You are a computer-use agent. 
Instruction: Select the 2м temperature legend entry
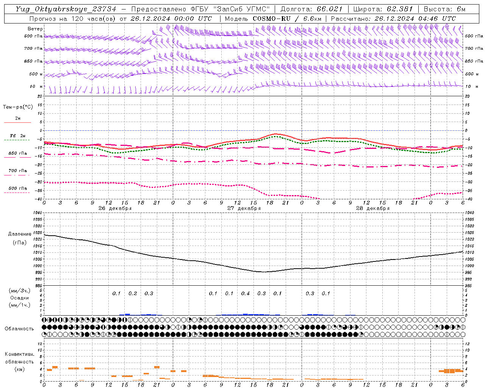[17, 119]
